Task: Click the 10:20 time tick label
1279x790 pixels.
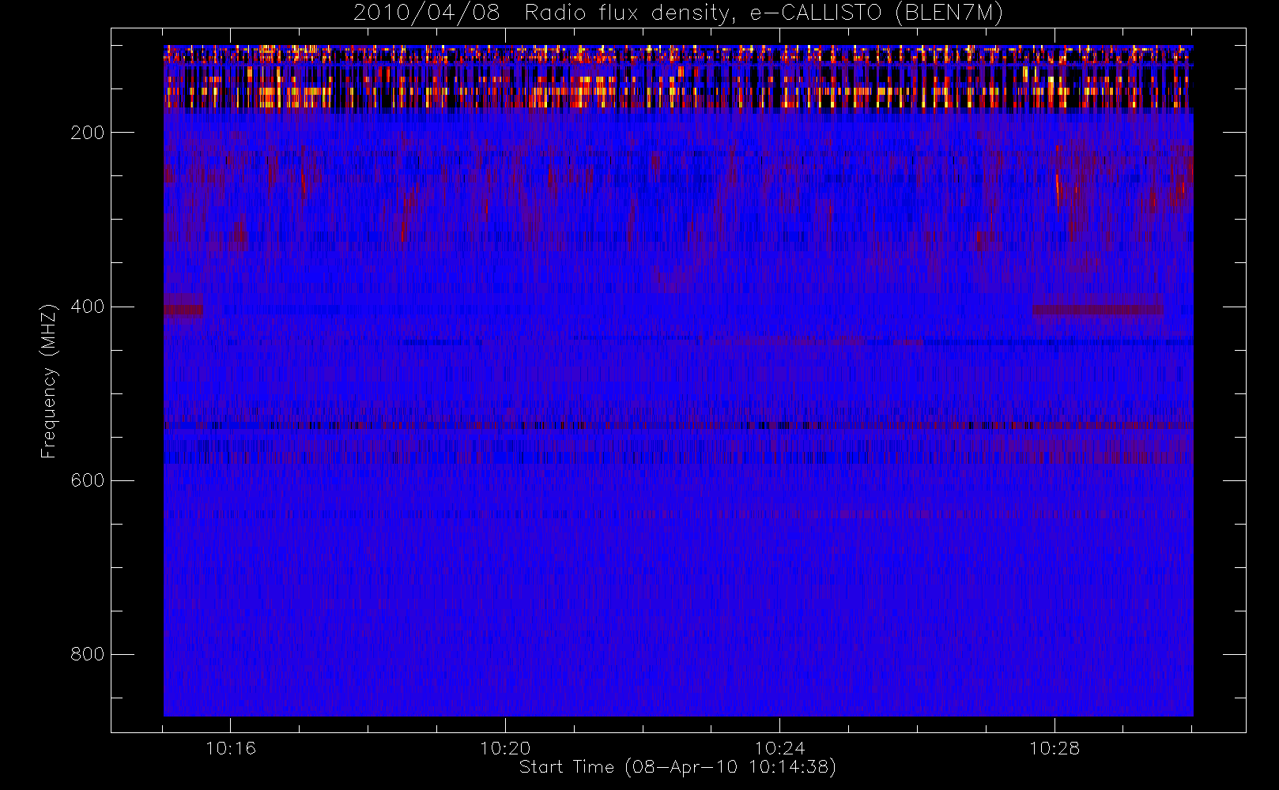Action: coord(505,748)
